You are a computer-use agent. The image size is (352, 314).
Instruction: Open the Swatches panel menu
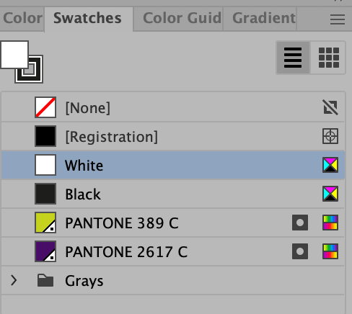pyautogui.click(x=338, y=19)
